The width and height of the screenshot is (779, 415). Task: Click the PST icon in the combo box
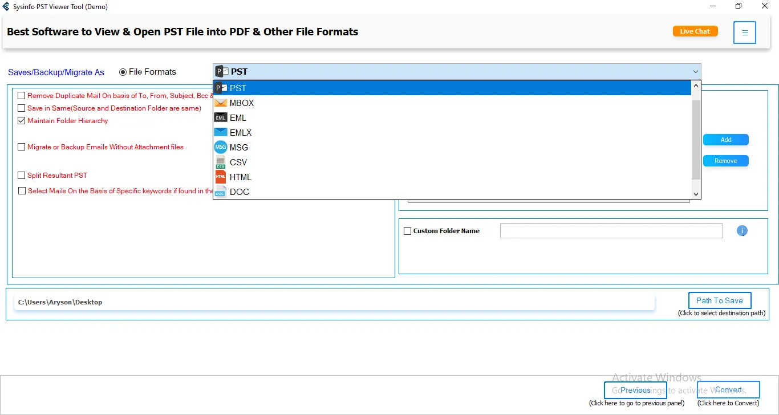tap(222, 72)
